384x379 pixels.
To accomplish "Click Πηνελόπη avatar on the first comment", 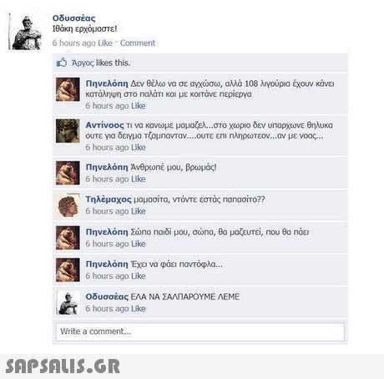I will (68, 89).
